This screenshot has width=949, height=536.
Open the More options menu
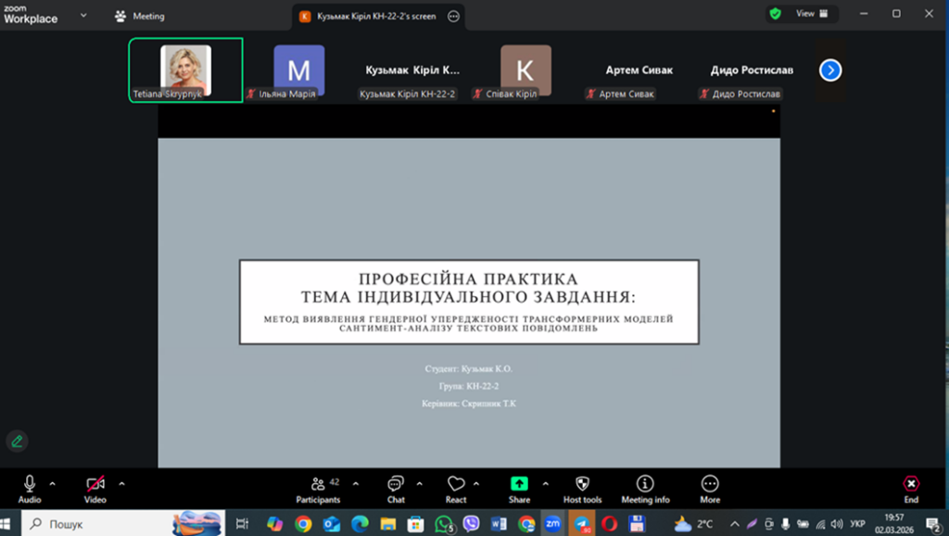coord(710,485)
